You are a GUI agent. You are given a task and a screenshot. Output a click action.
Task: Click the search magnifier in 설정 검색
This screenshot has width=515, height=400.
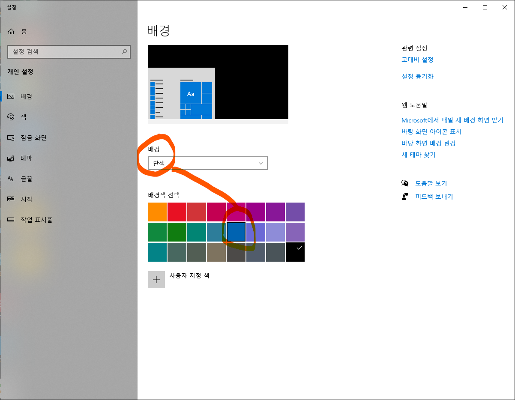tap(124, 52)
